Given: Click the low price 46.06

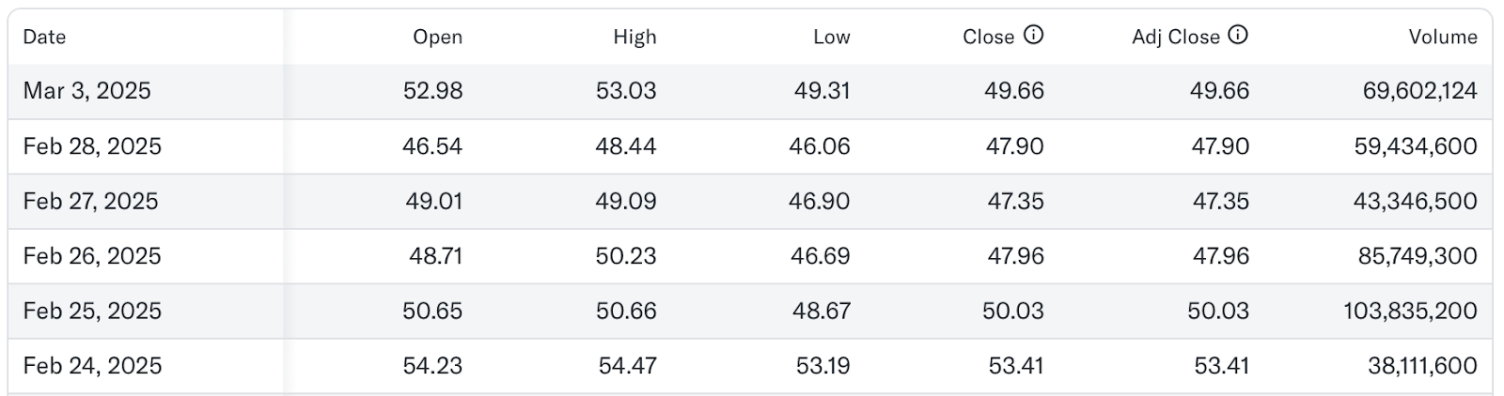Looking at the screenshot, I should click(820, 146).
